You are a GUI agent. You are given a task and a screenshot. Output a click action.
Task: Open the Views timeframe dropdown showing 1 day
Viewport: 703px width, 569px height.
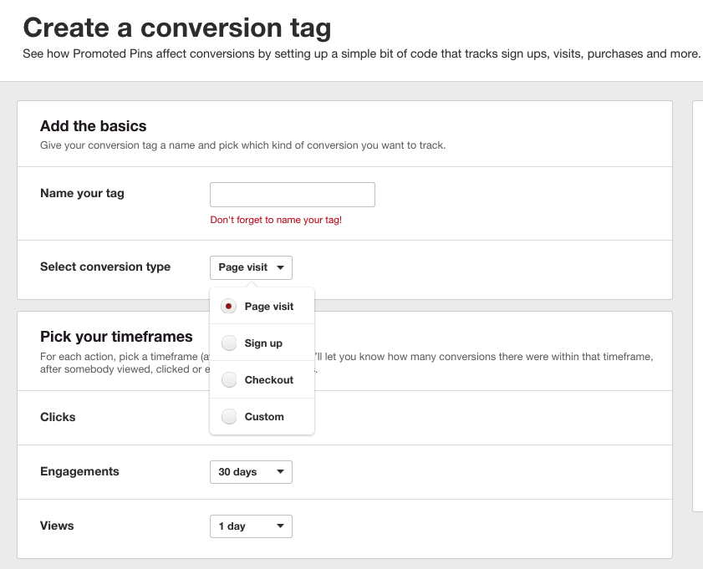tap(251, 526)
